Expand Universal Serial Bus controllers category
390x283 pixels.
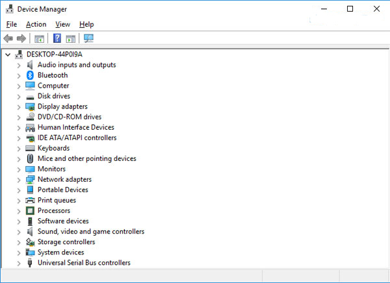(x=19, y=264)
